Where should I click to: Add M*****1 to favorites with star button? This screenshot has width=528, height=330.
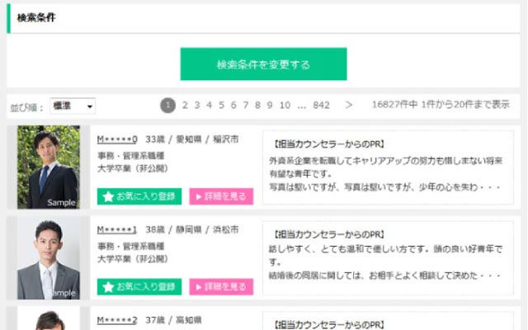tap(139, 286)
